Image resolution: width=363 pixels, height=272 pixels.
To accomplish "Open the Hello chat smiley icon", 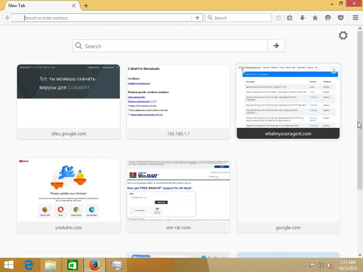I will click(x=328, y=18).
